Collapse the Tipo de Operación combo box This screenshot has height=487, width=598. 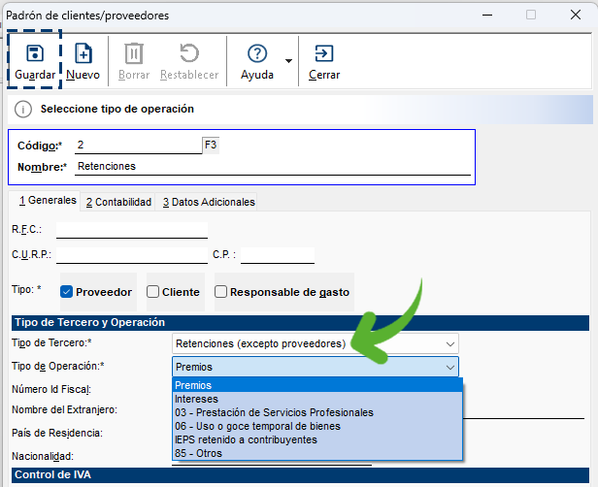(x=449, y=367)
